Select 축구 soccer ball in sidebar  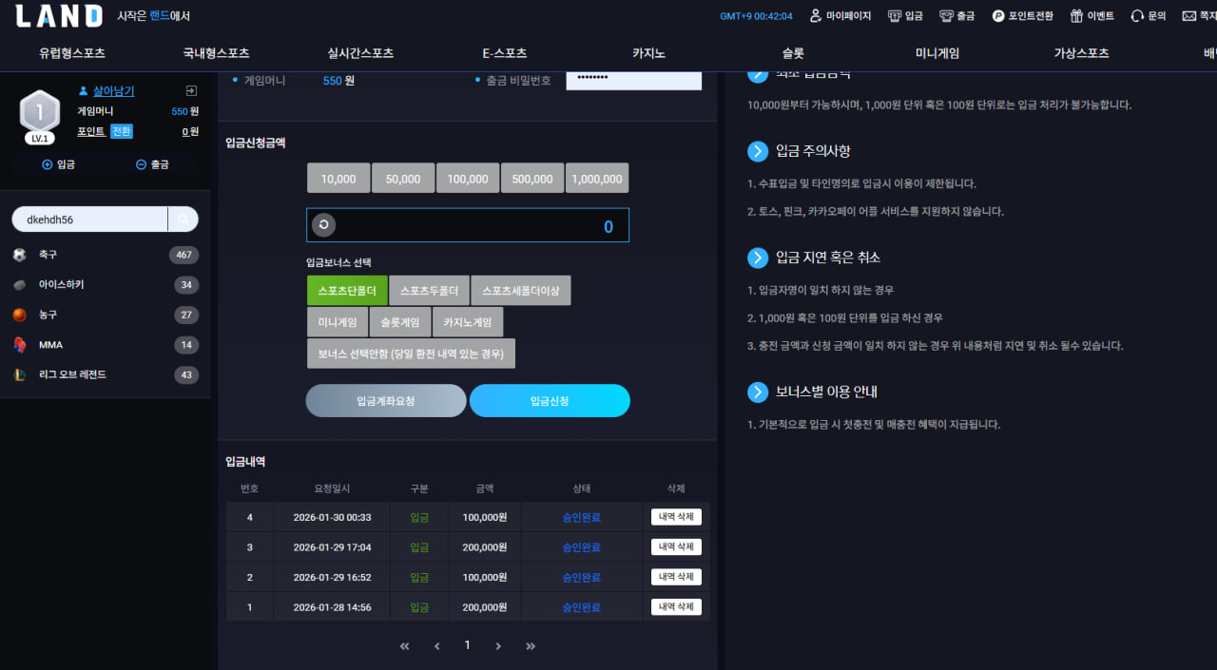20,255
